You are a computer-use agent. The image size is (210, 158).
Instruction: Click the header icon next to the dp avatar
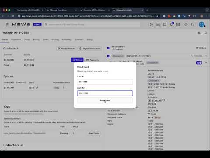tap(192, 25)
